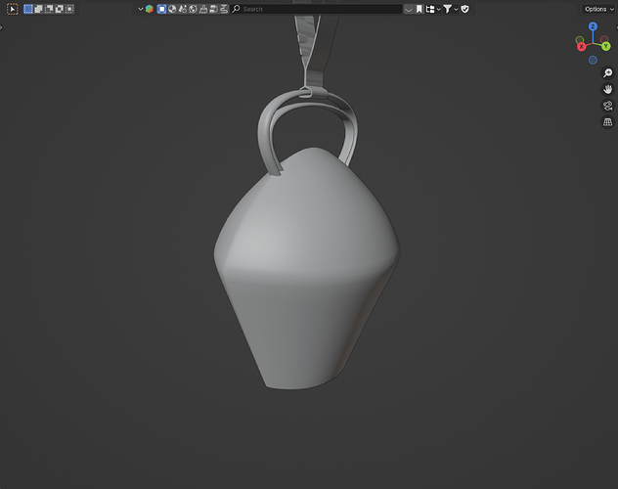Toggle the camera view button
Image resolution: width=618 pixels, height=489 pixels.
[608, 106]
